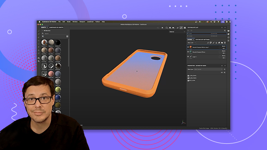The width and height of the screenshot is (267, 150).
Task: Switch to the Assets tab
Action: pyautogui.click(x=43, y=27)
